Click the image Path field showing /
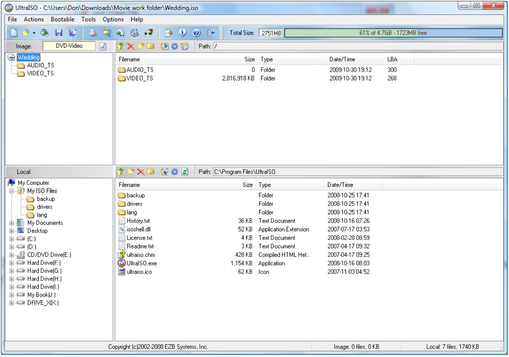The width and height of the screenshot is (509, 357). tap(358, 46)
